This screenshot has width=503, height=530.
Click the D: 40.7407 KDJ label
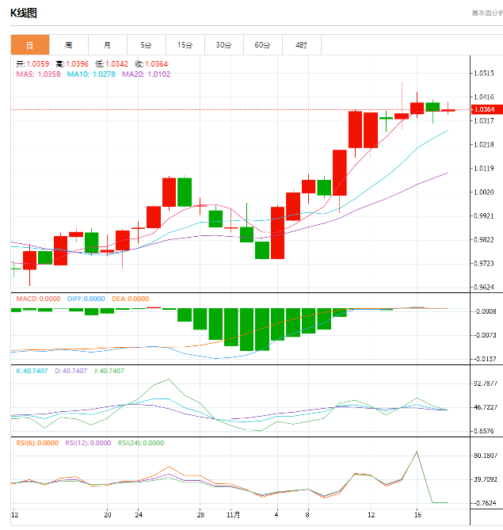(x=71, y=371)
